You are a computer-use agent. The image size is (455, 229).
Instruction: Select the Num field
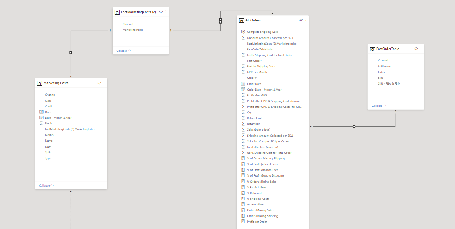pyautogui.click(x=48, y=147)
